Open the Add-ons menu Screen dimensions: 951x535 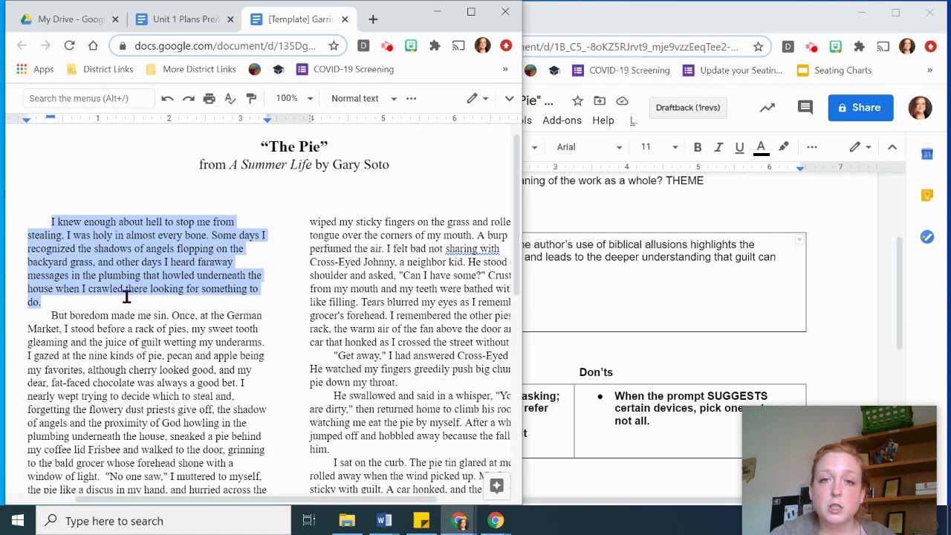pos(562,120)
